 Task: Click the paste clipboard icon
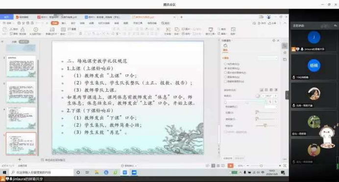point(4,29)
